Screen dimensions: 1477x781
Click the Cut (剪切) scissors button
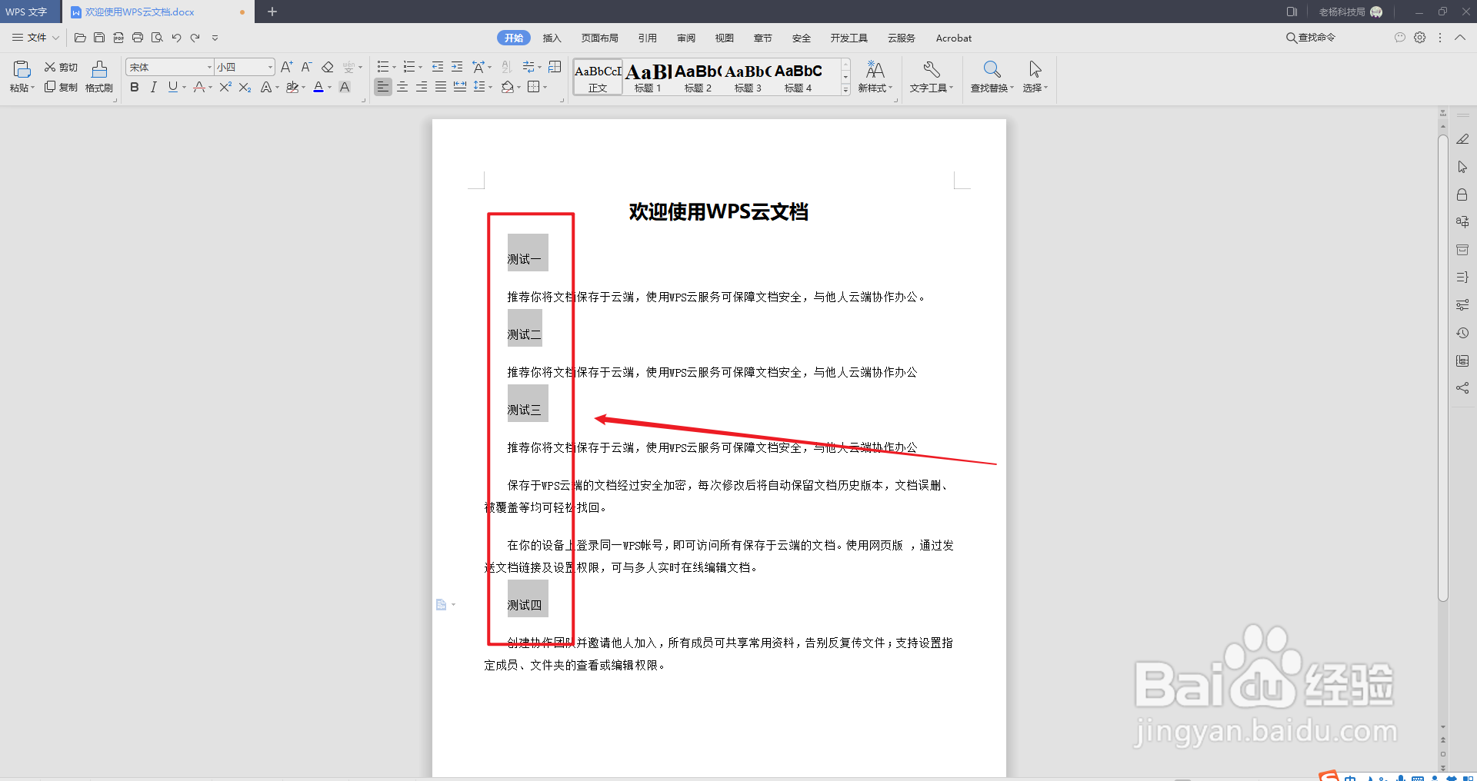pos(61,68)
